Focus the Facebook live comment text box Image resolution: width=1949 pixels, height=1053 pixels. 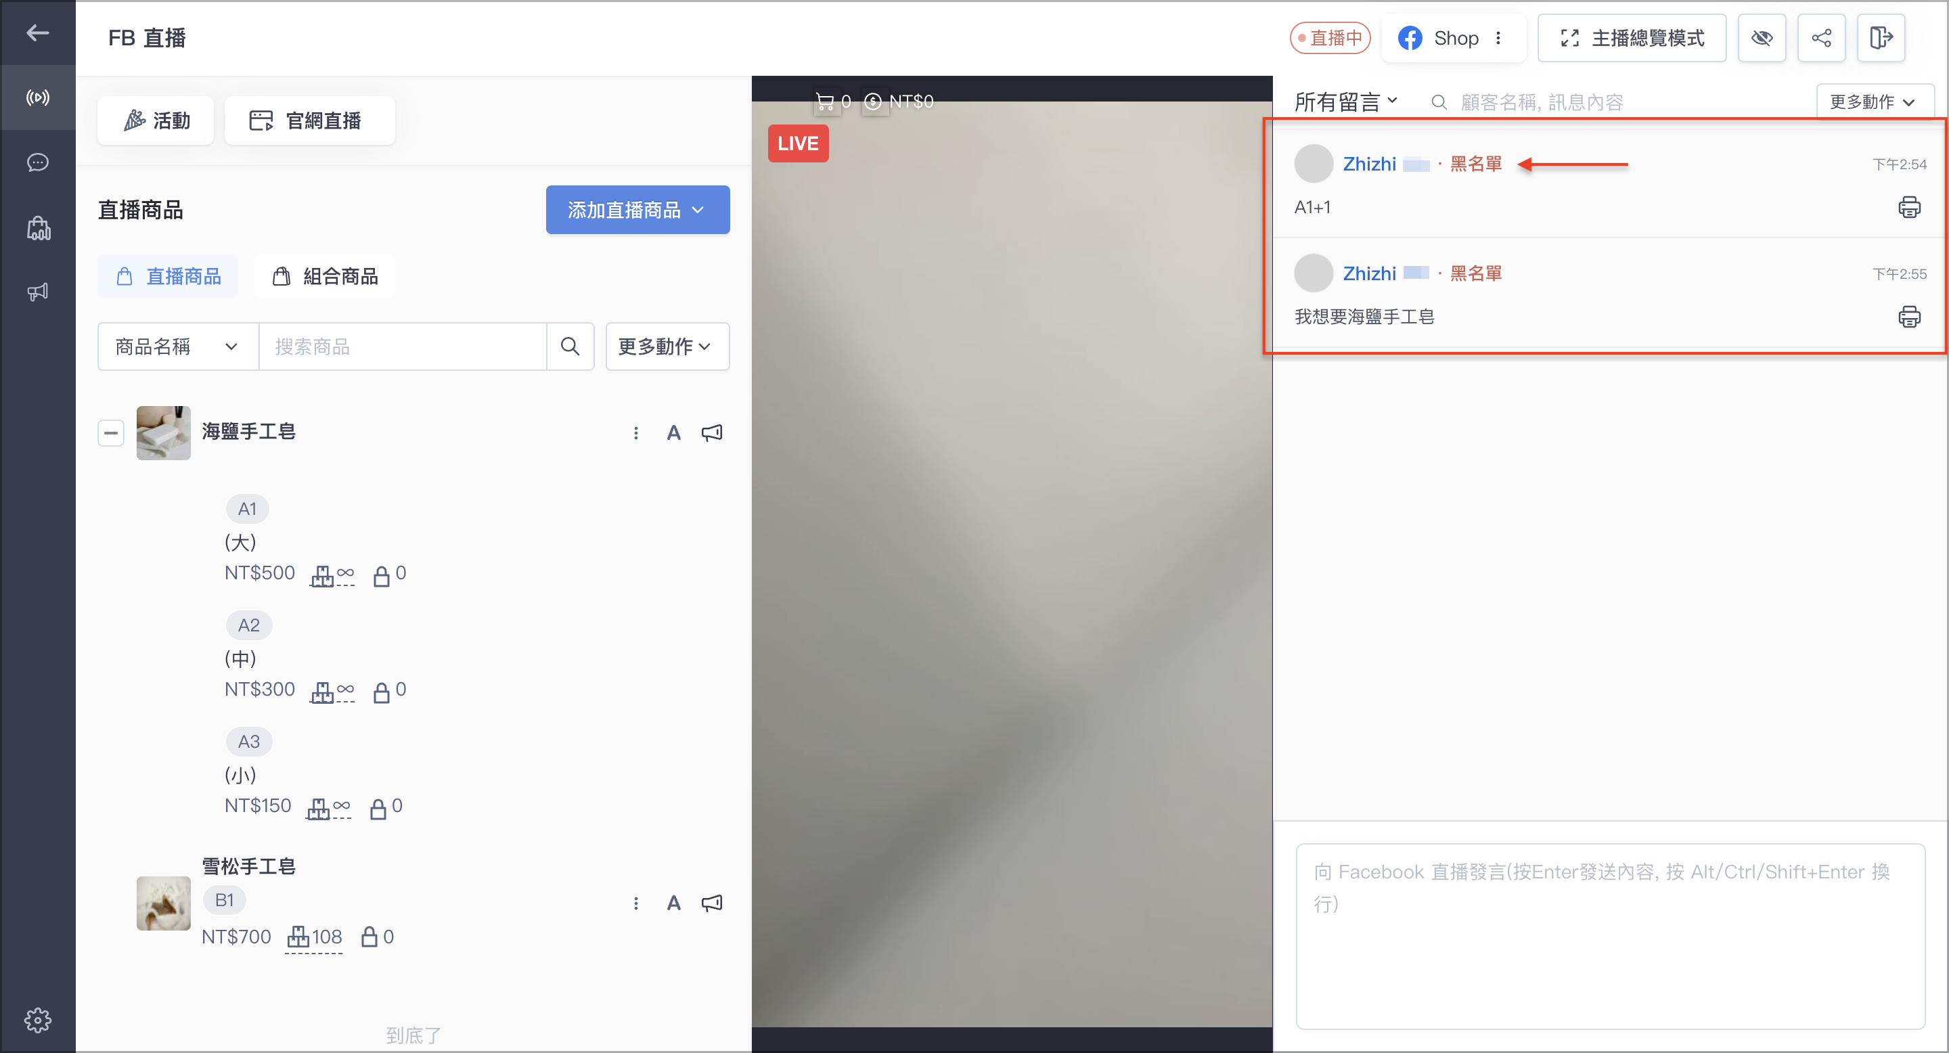click(x=1610, y=936)
